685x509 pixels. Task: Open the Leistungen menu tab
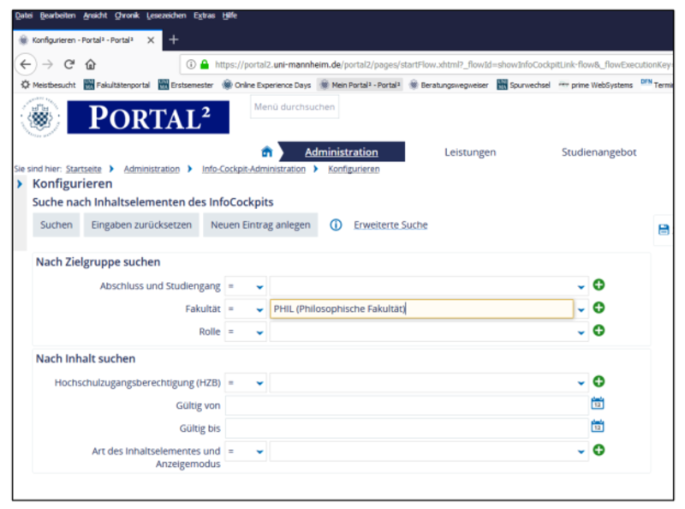[x=470, y=153]
